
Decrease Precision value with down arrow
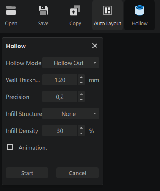point(81,100)
